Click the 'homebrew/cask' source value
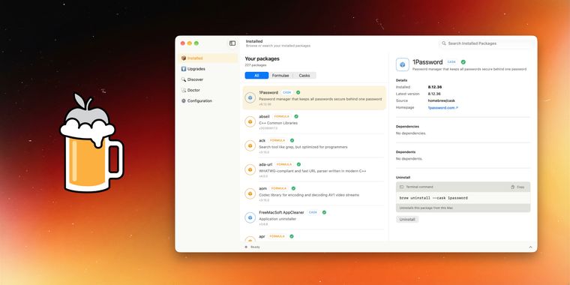This screenshot has height=285, width=570. click(441, 100)
